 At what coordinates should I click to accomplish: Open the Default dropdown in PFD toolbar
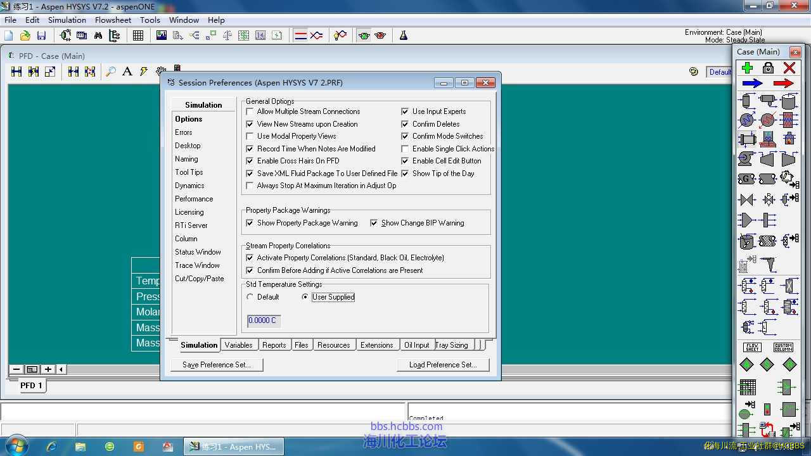[x=719, y=72]
